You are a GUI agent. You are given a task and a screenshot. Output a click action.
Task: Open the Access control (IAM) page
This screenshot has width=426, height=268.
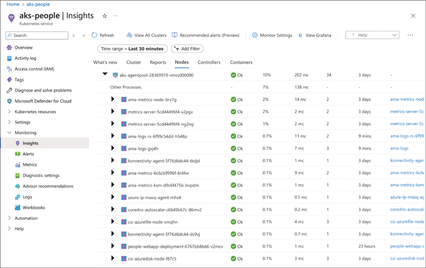coord(34,69)
